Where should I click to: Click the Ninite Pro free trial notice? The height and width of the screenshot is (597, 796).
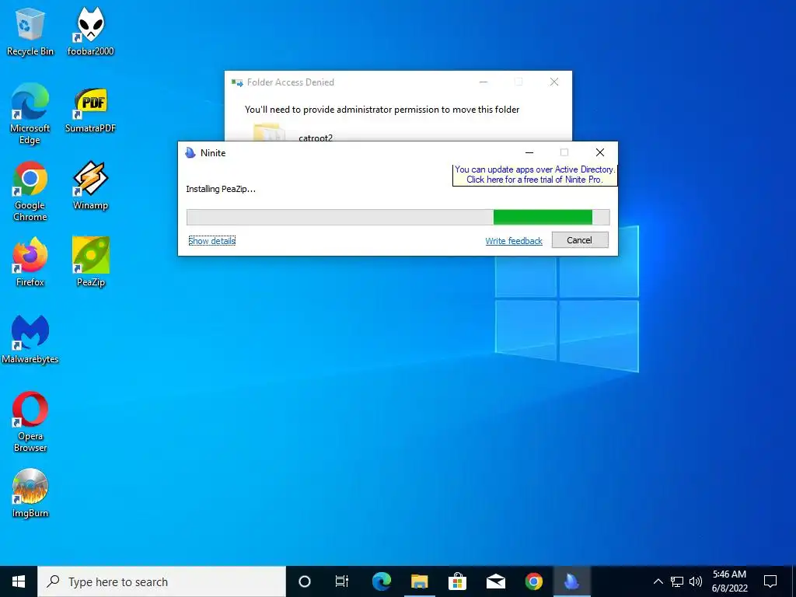(x=535, y=175)
